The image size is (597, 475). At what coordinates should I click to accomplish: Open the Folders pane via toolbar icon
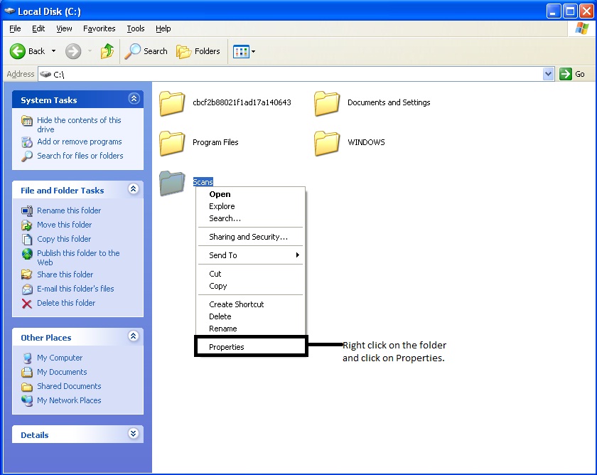pyautogui.click(x=198, y=50)
